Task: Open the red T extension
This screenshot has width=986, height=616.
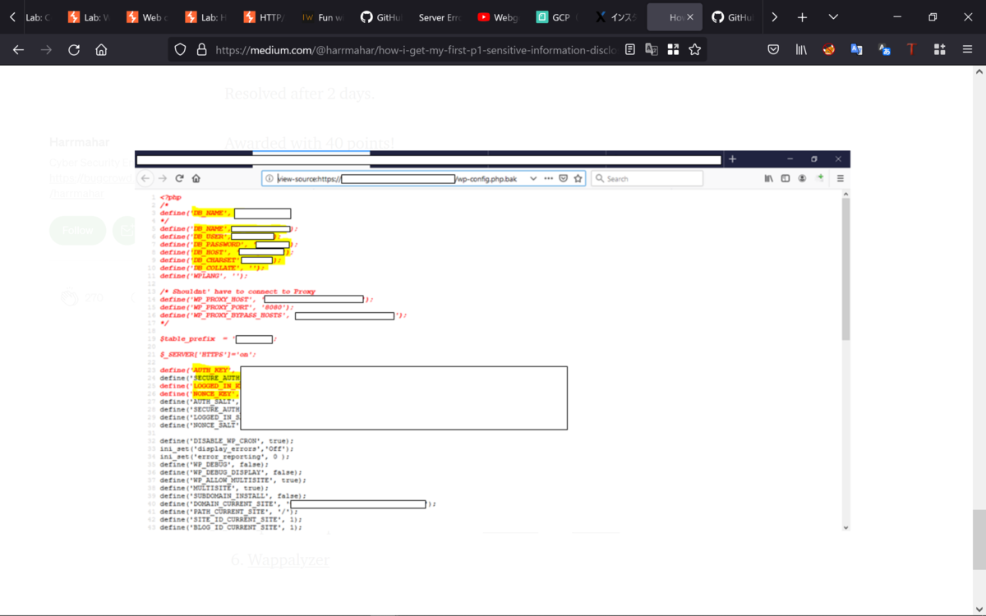Action: pyautogui.click(x=911, y=50)
